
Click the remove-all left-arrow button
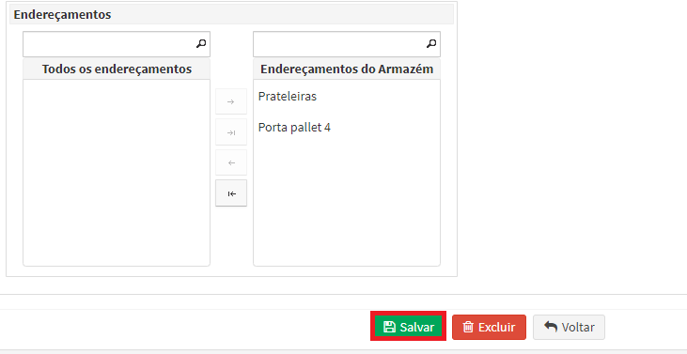(x=231, y=193)
